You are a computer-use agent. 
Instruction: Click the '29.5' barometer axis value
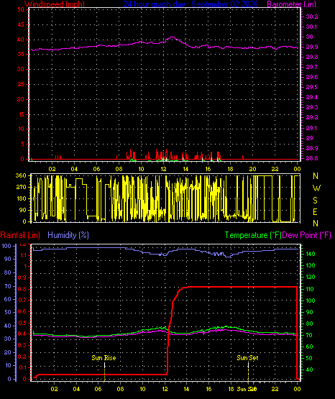pyautogui.click(x=312, y=87)
